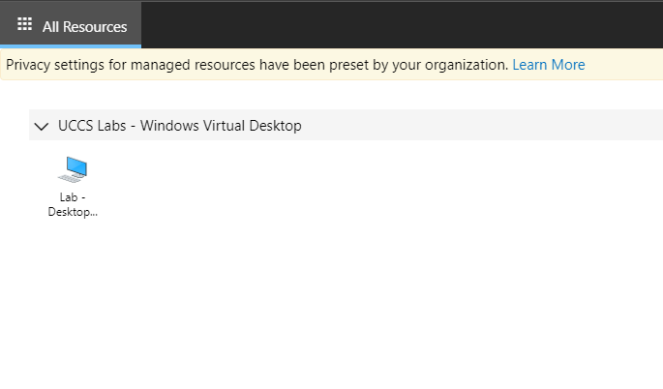Screen dimensions: 663x389
Task: Click the UCCS Labs - Windows Virtual Desktop header
Action: (x=180, y=126)
